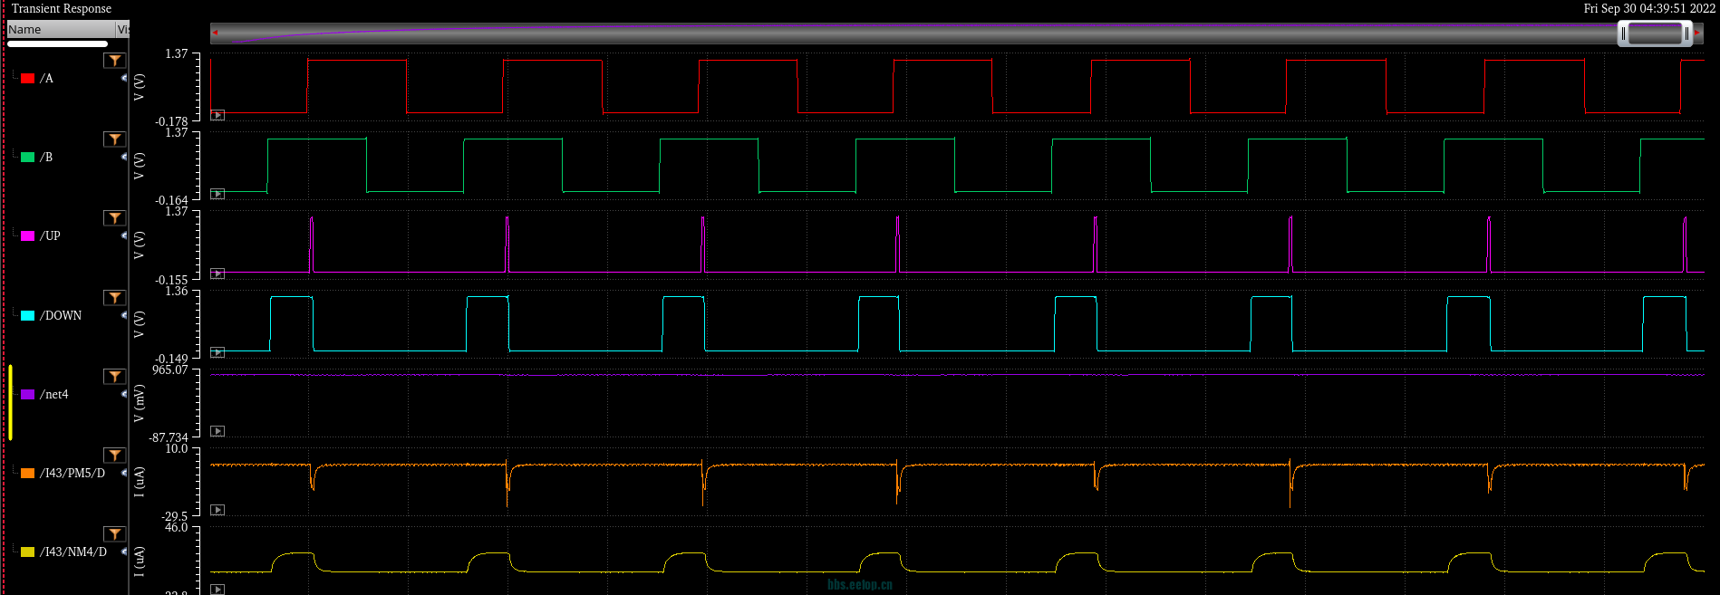
Task: Toggle visibility eye for /I43/NM4/D
Action: point(124,552)
